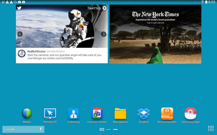217x135 pixels.
Task: Show next tweet with right arrow
Action: pyautogui.click(x=104, y=34)
